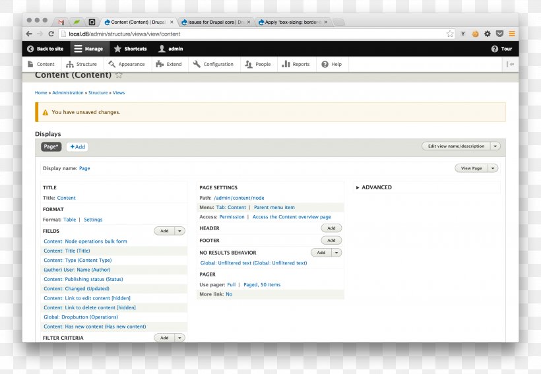Open the Extend admin menu item
The height and width of the screenshot is (374, 541).
coord(169,64)
